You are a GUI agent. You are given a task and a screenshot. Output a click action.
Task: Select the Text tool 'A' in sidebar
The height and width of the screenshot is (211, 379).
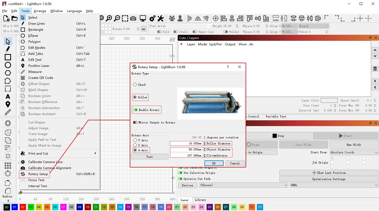coord(8,96)
